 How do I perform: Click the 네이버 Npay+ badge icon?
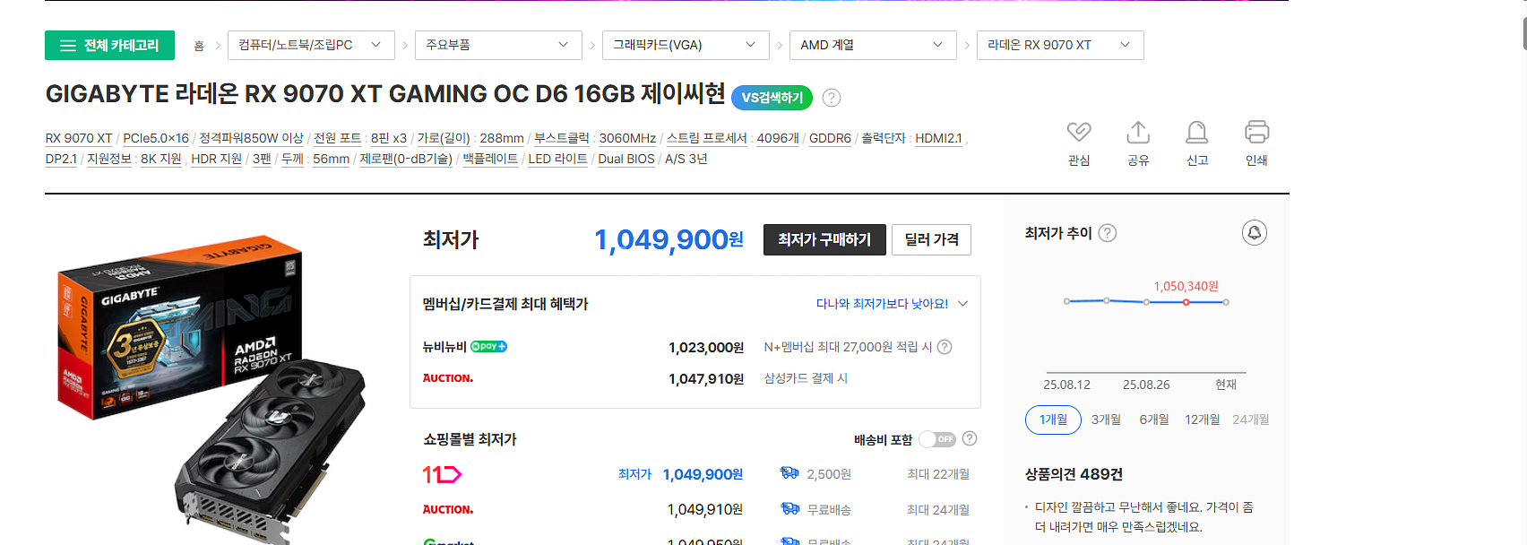pyautogui.click(x=489, y=346)
